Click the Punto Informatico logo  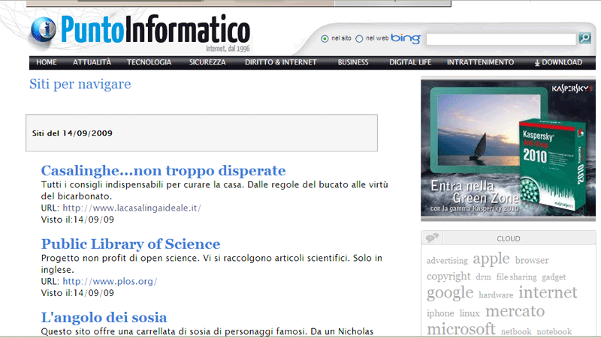tap(140, 33)
